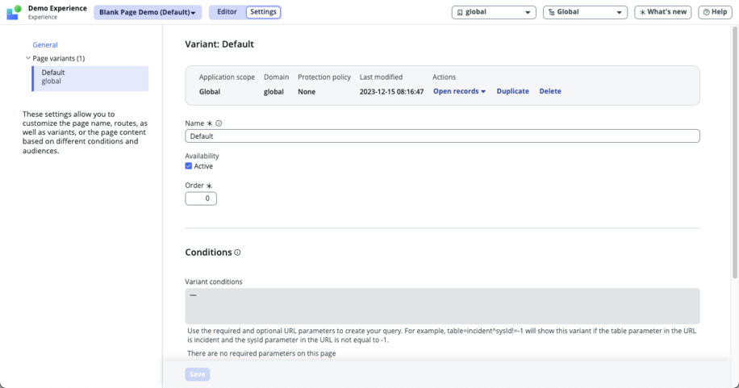Viewport: 739px width, 388px height.
Task: Click the Save button
Action: click(198, 374)
